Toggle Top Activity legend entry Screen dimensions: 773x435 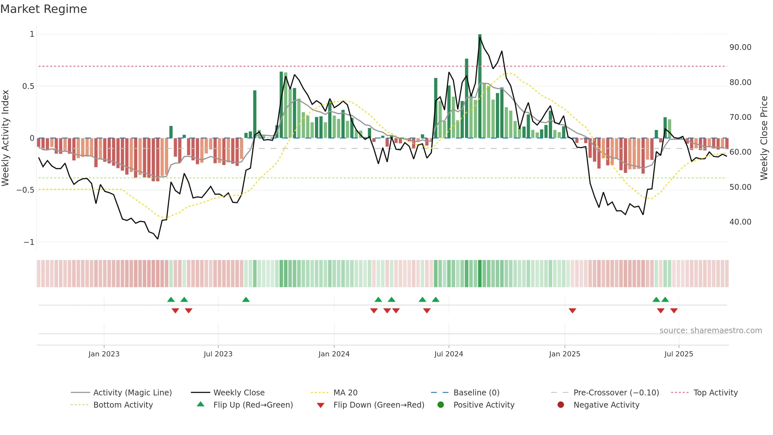(x=704, y=392)
